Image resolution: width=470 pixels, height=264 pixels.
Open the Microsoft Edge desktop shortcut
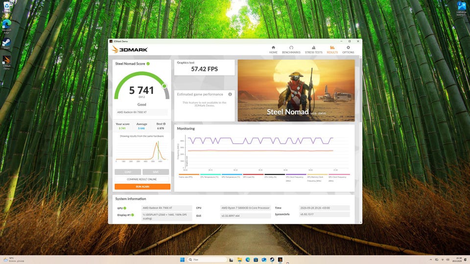tap(6, 26)
